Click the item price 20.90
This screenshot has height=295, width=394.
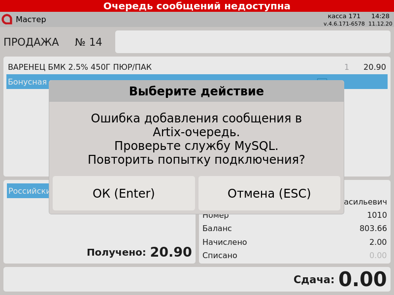pyautogui.click(x=374, y=67)
